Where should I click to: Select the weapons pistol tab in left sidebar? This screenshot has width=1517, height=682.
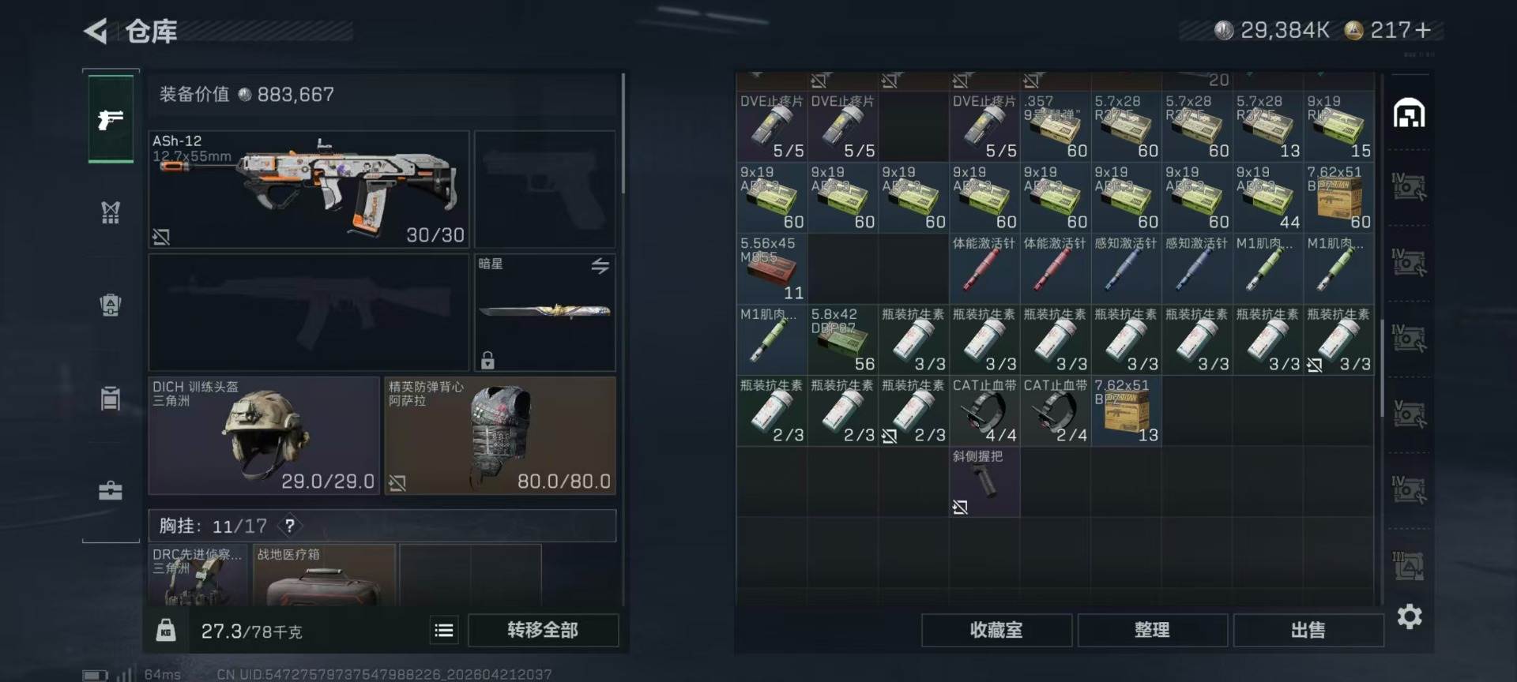coord(111,119)
